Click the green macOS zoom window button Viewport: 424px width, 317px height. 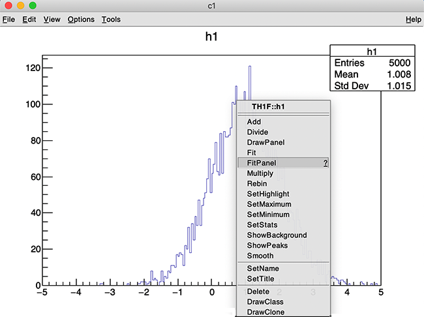(x=33, y=6)
